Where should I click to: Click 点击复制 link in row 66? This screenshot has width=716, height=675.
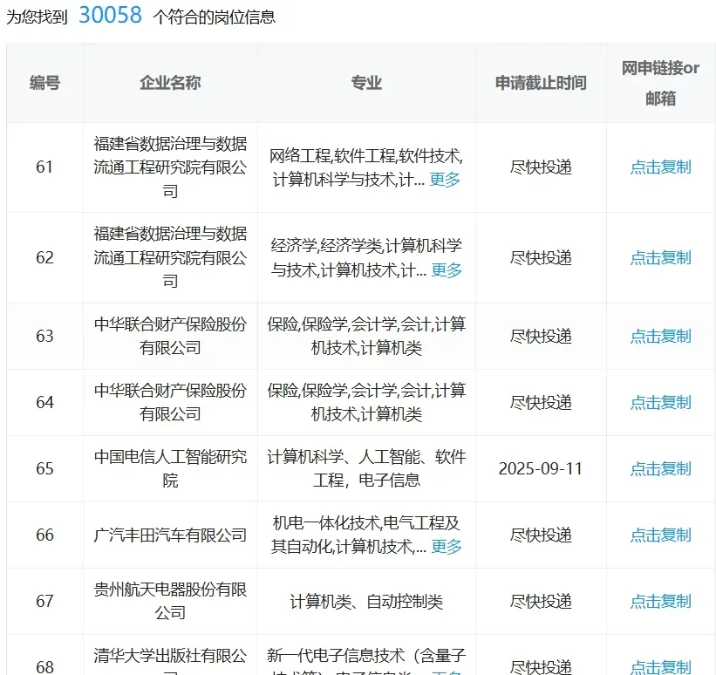[660, 535]
